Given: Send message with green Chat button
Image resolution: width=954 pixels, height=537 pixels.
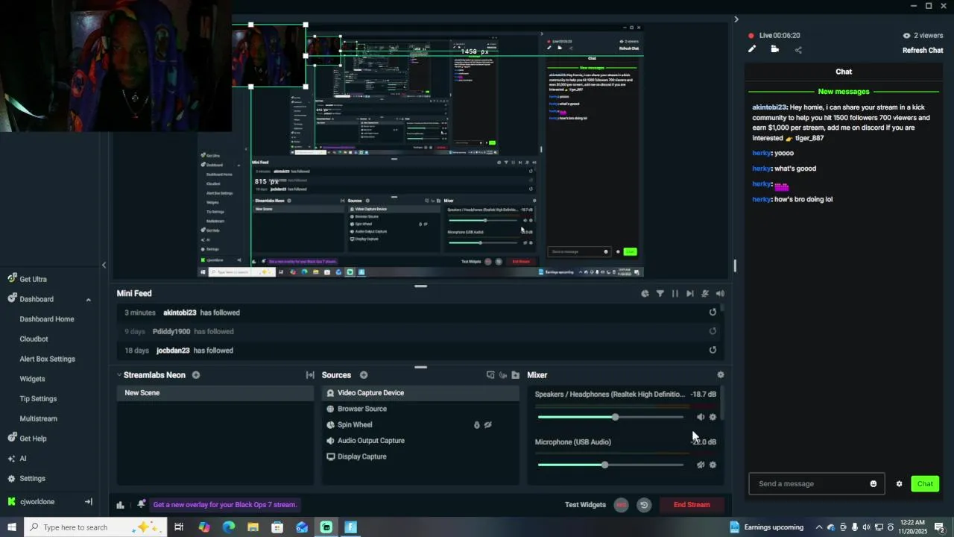Looking at the screenshot, I should coord(925,484).
